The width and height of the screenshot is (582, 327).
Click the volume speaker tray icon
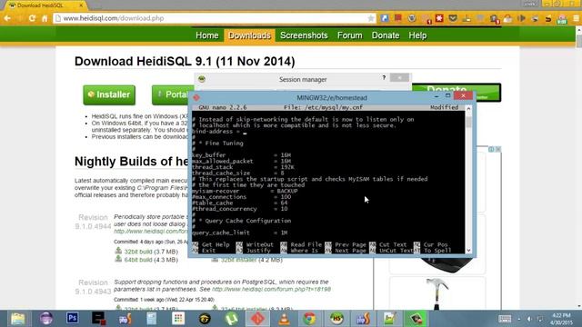(529, 319)
